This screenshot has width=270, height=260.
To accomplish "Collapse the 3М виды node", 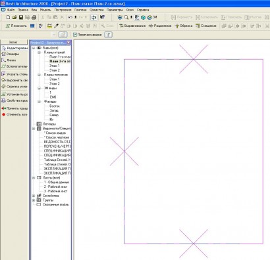I will click(x=39, y=89).
